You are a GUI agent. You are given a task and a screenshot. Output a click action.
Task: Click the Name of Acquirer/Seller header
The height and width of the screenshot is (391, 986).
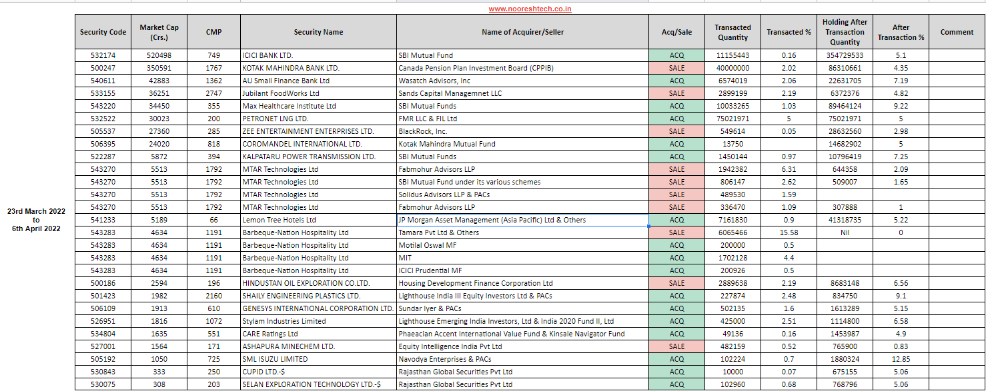522,32
